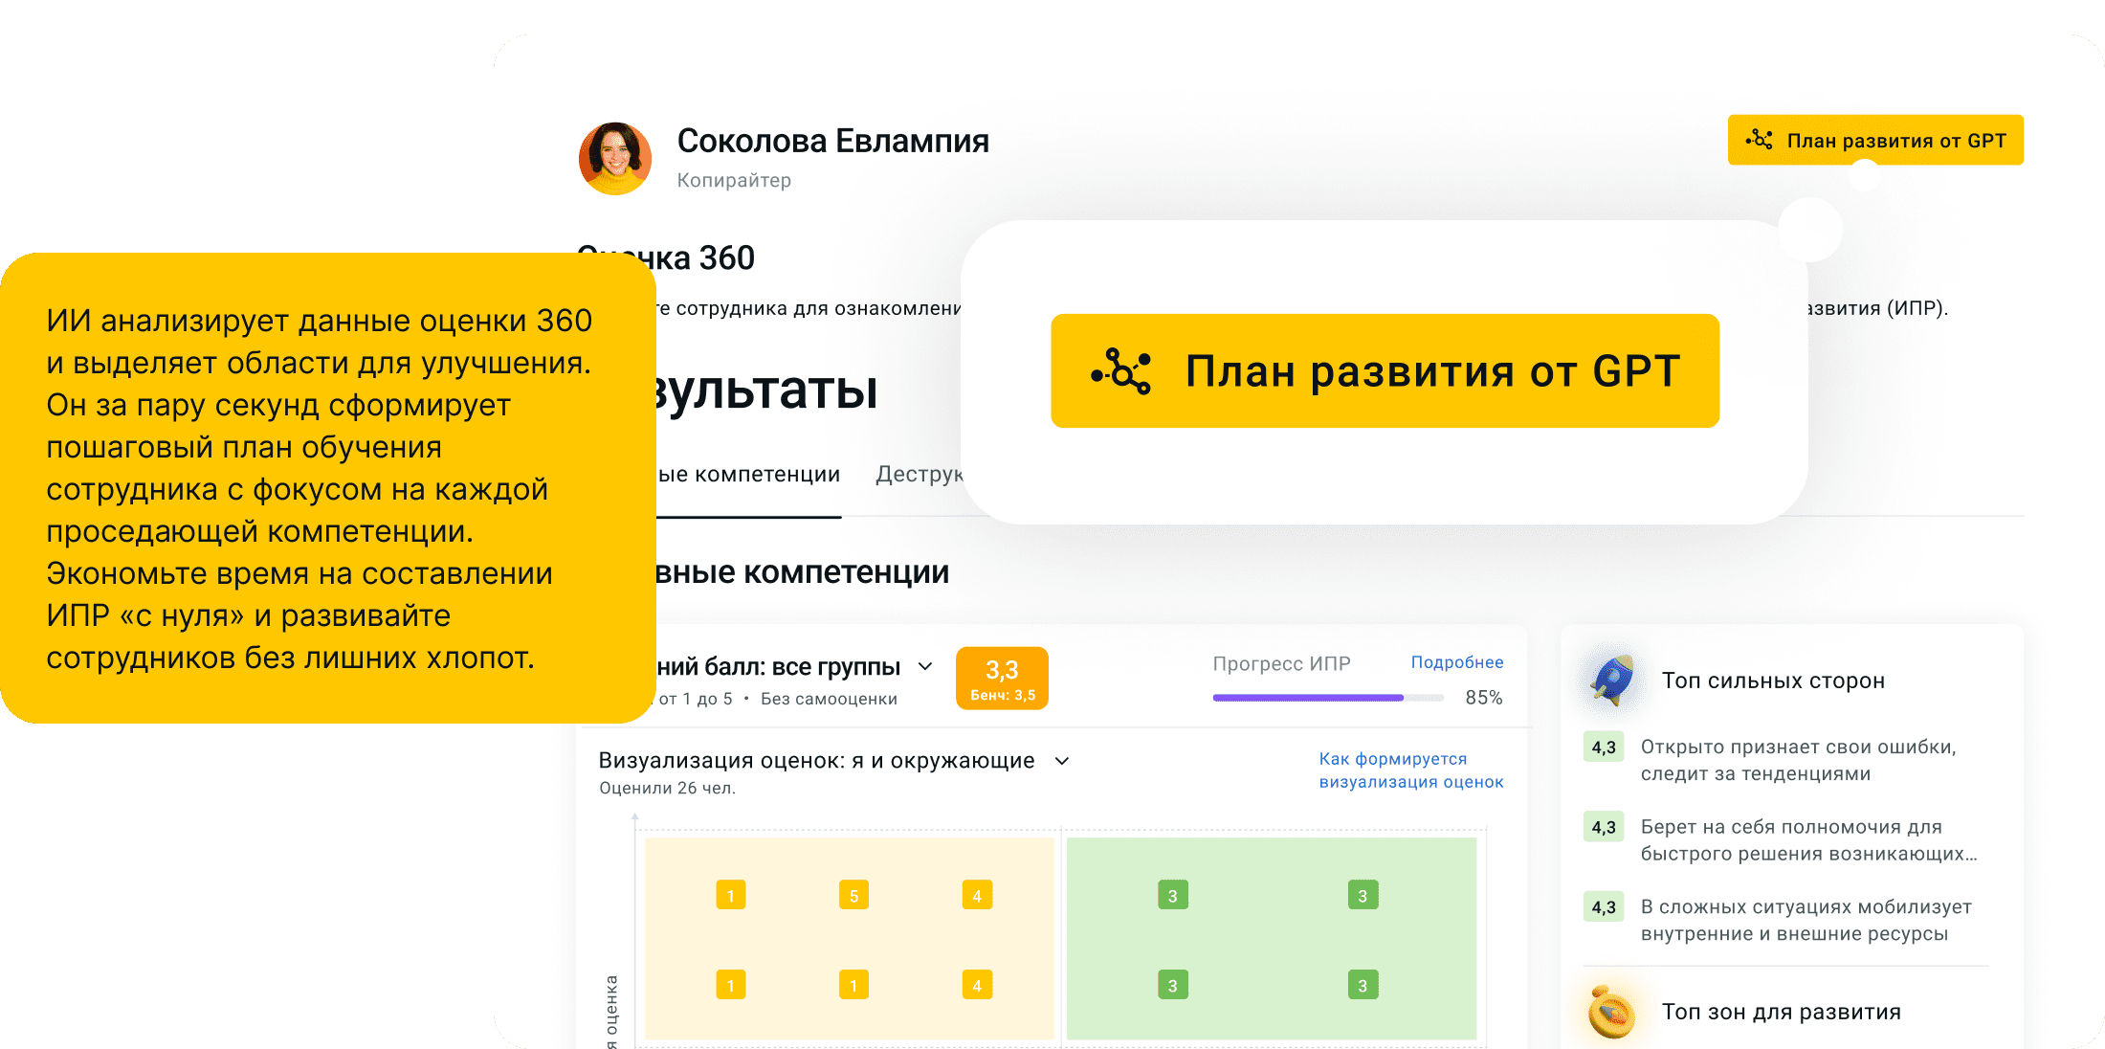Click 'Открыто признает свои ошибки' strength item
This screenshot has height=1049, width=2105.
1799,760
